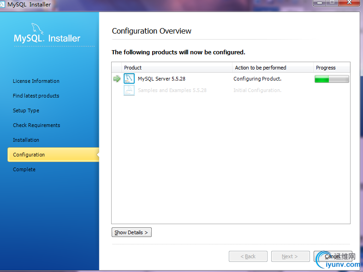Image resolution: width=363 pixels, height=272 pixels.
Task: Select the Complete step in sidebar
Action: click(24, 169)
